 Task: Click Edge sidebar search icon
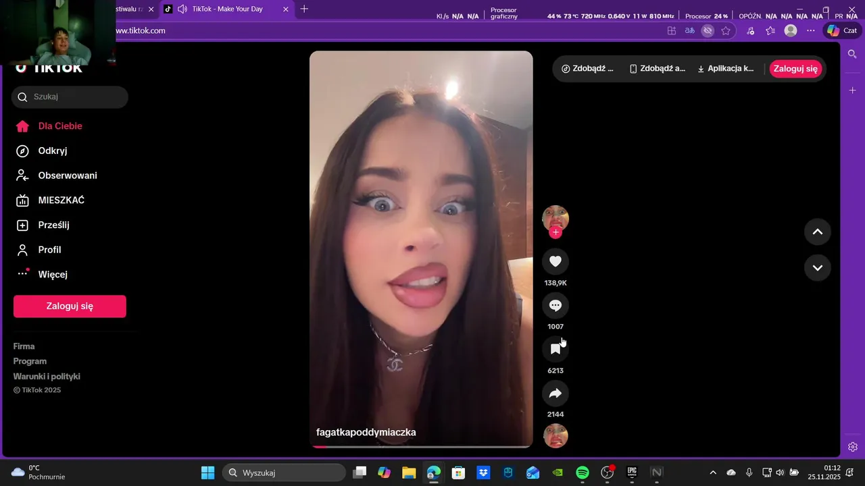click(x=853, y=54)
